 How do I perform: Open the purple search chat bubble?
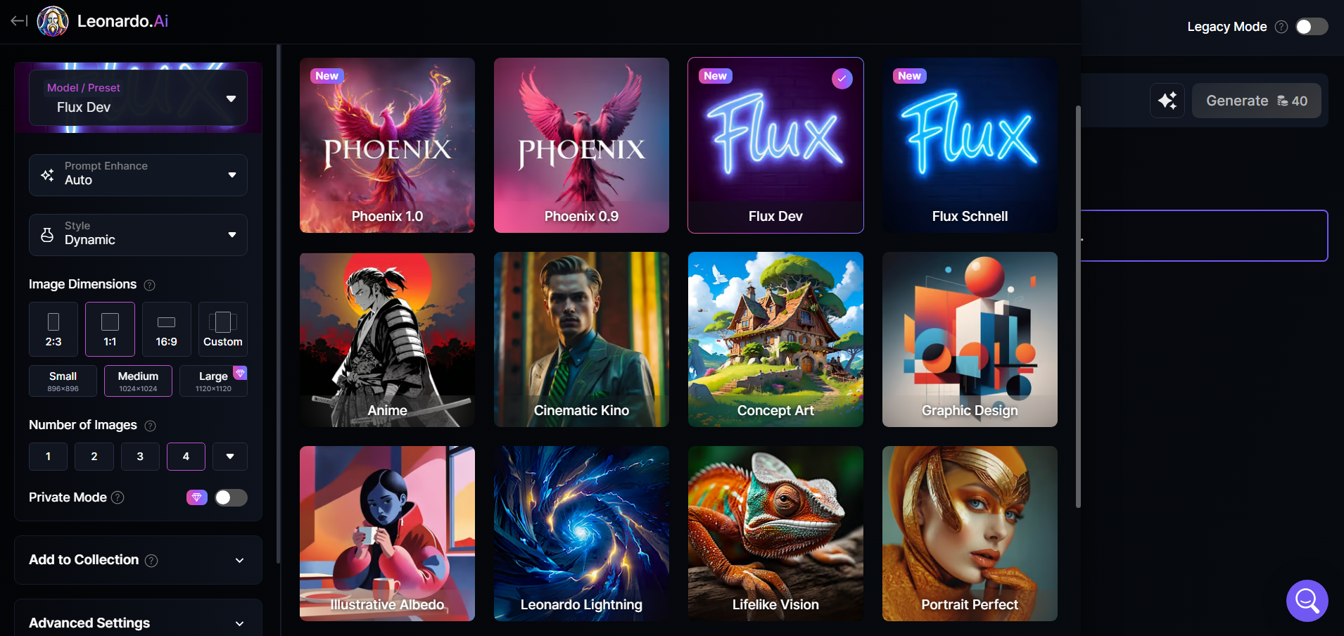point(1307,601)
